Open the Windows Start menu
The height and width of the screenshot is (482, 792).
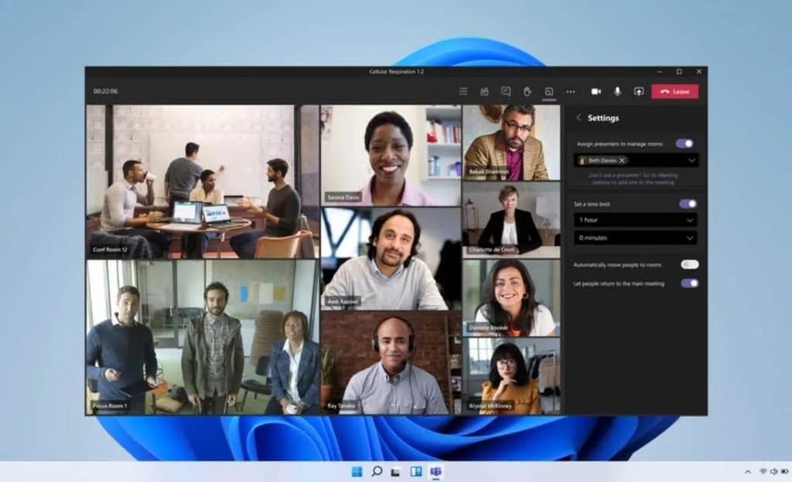tap(357, 473)
